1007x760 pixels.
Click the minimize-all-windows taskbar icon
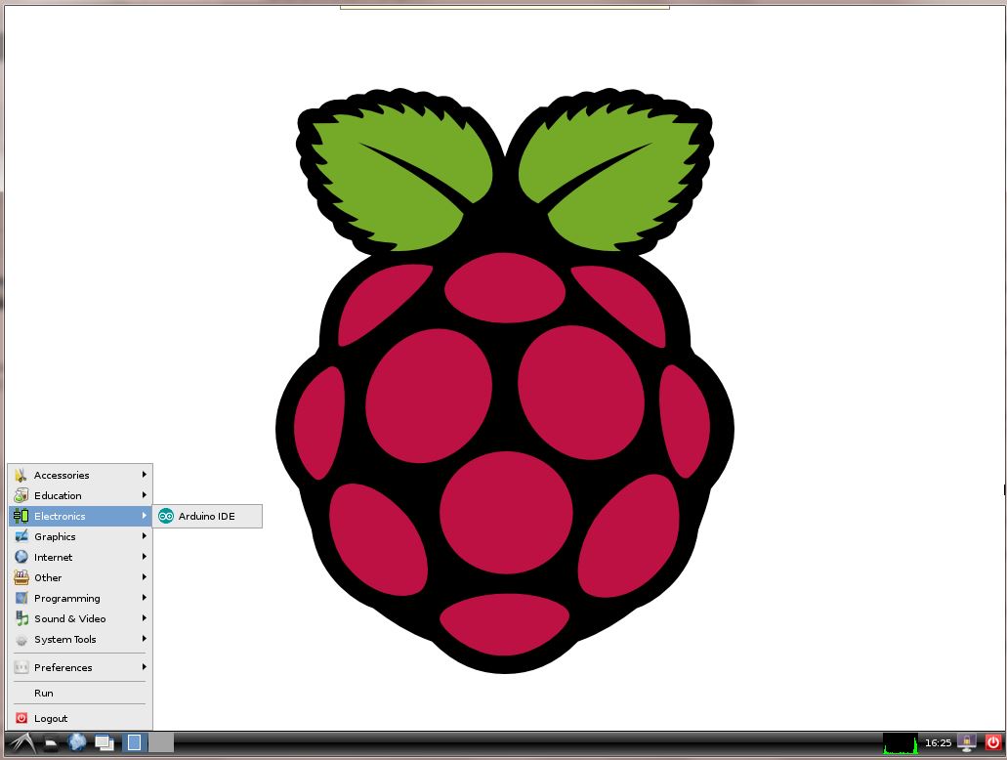point(105,743)
